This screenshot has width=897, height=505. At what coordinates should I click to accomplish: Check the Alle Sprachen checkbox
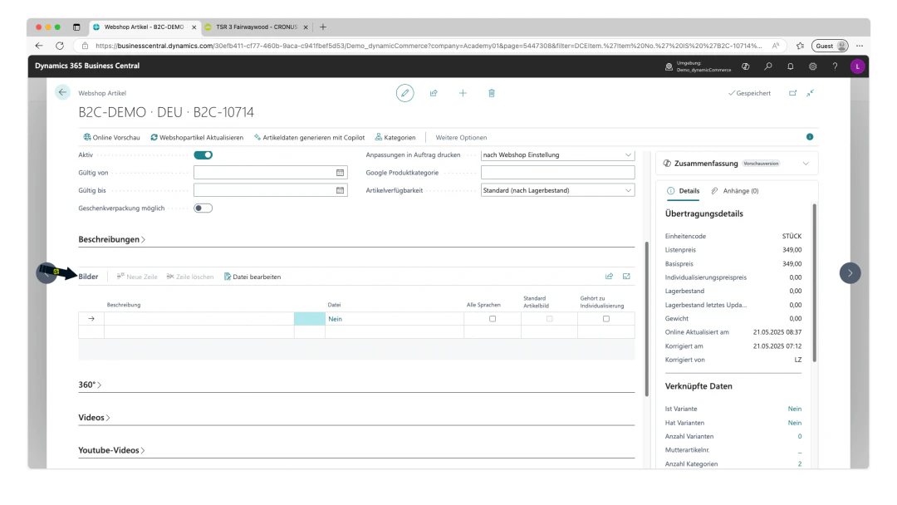tap(493, 319)
